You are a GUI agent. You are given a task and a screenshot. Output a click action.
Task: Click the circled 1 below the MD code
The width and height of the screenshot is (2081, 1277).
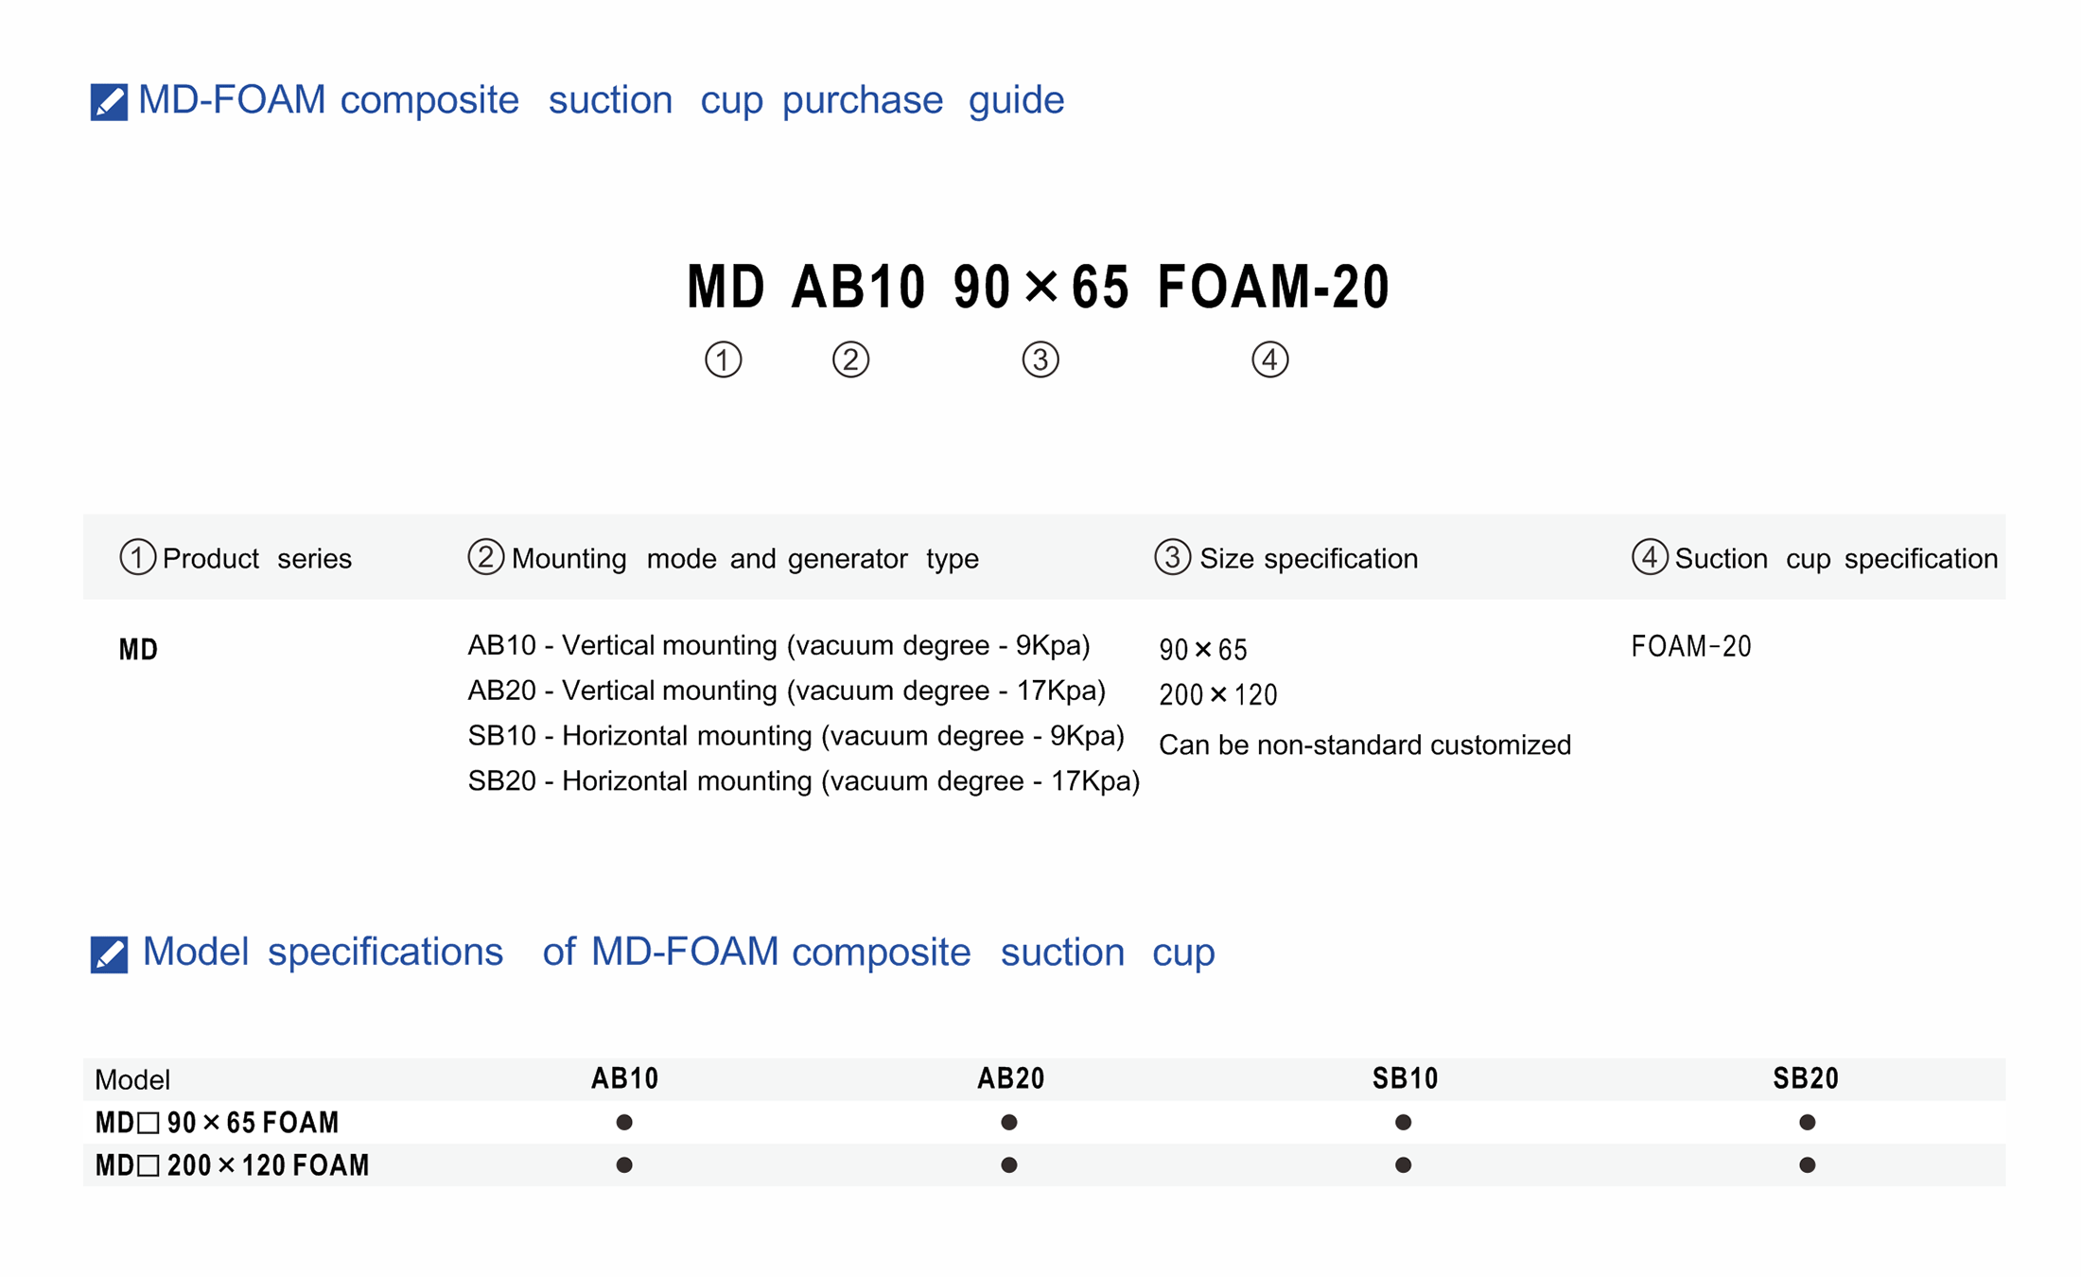pos(724,359)
